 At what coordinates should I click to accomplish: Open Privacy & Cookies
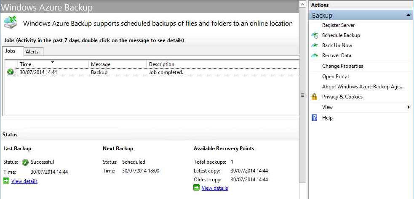[x=342, y=97]
